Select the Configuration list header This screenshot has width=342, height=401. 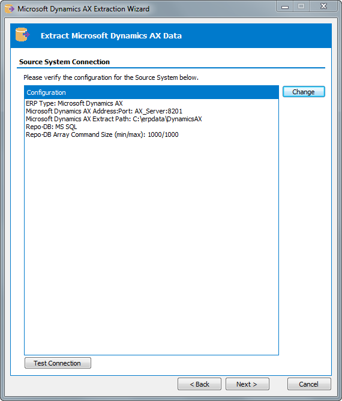[151, 92]
